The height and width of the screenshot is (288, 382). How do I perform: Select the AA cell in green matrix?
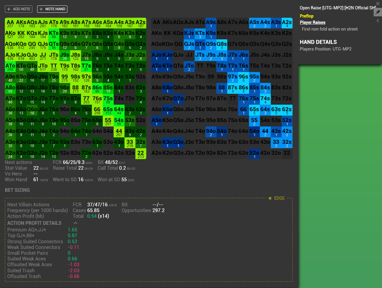pos(10,23)
